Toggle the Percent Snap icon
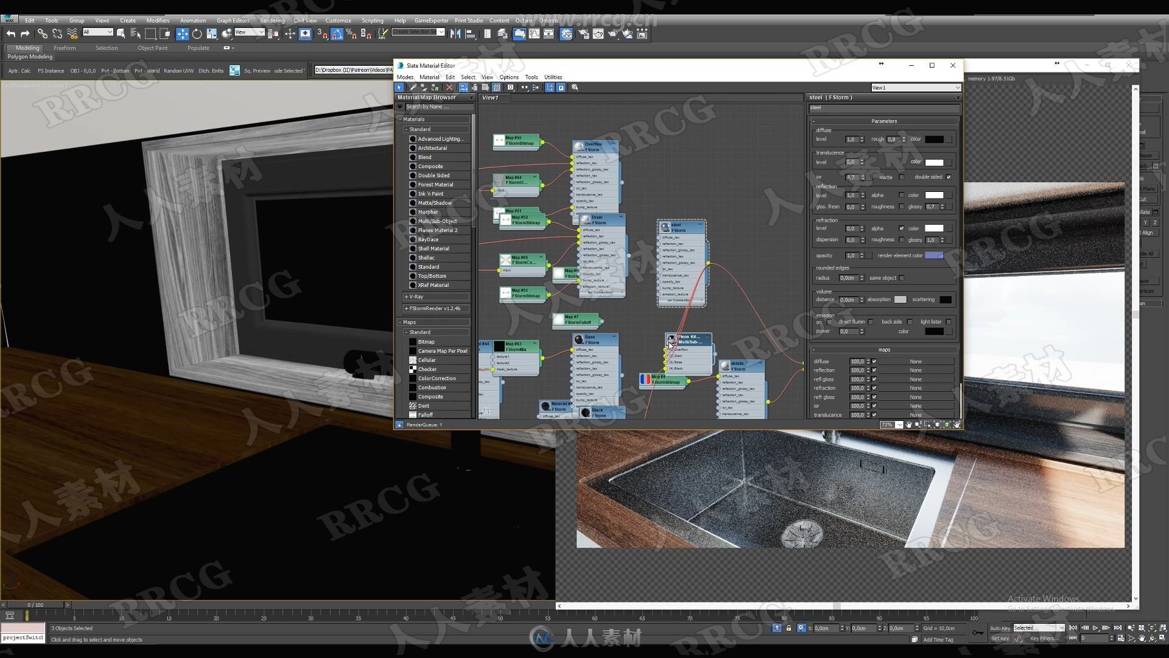The height and width of the screenshot is (658, 1169). click(351, 34)
